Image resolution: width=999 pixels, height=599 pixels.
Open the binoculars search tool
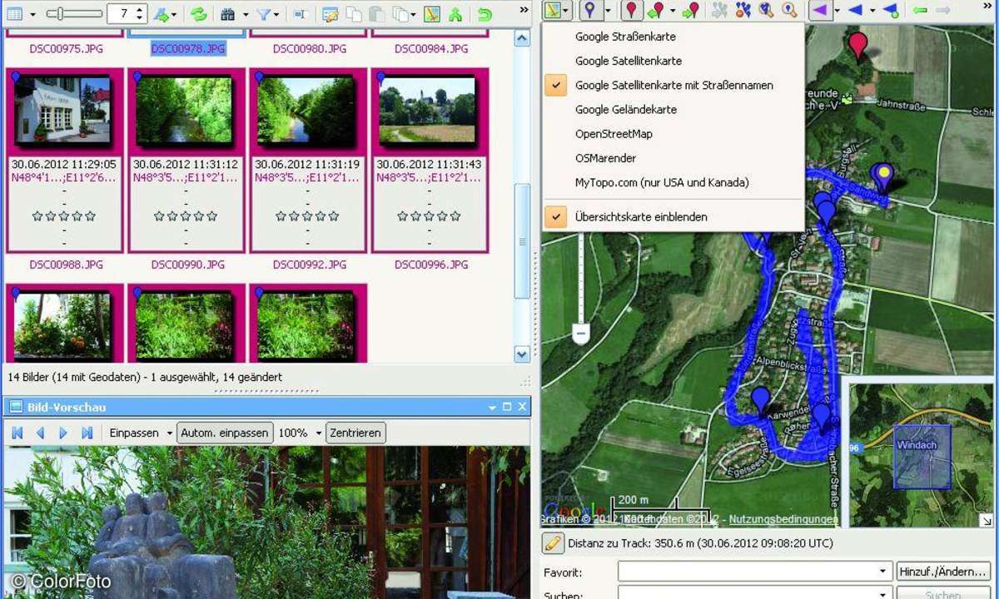227,14
